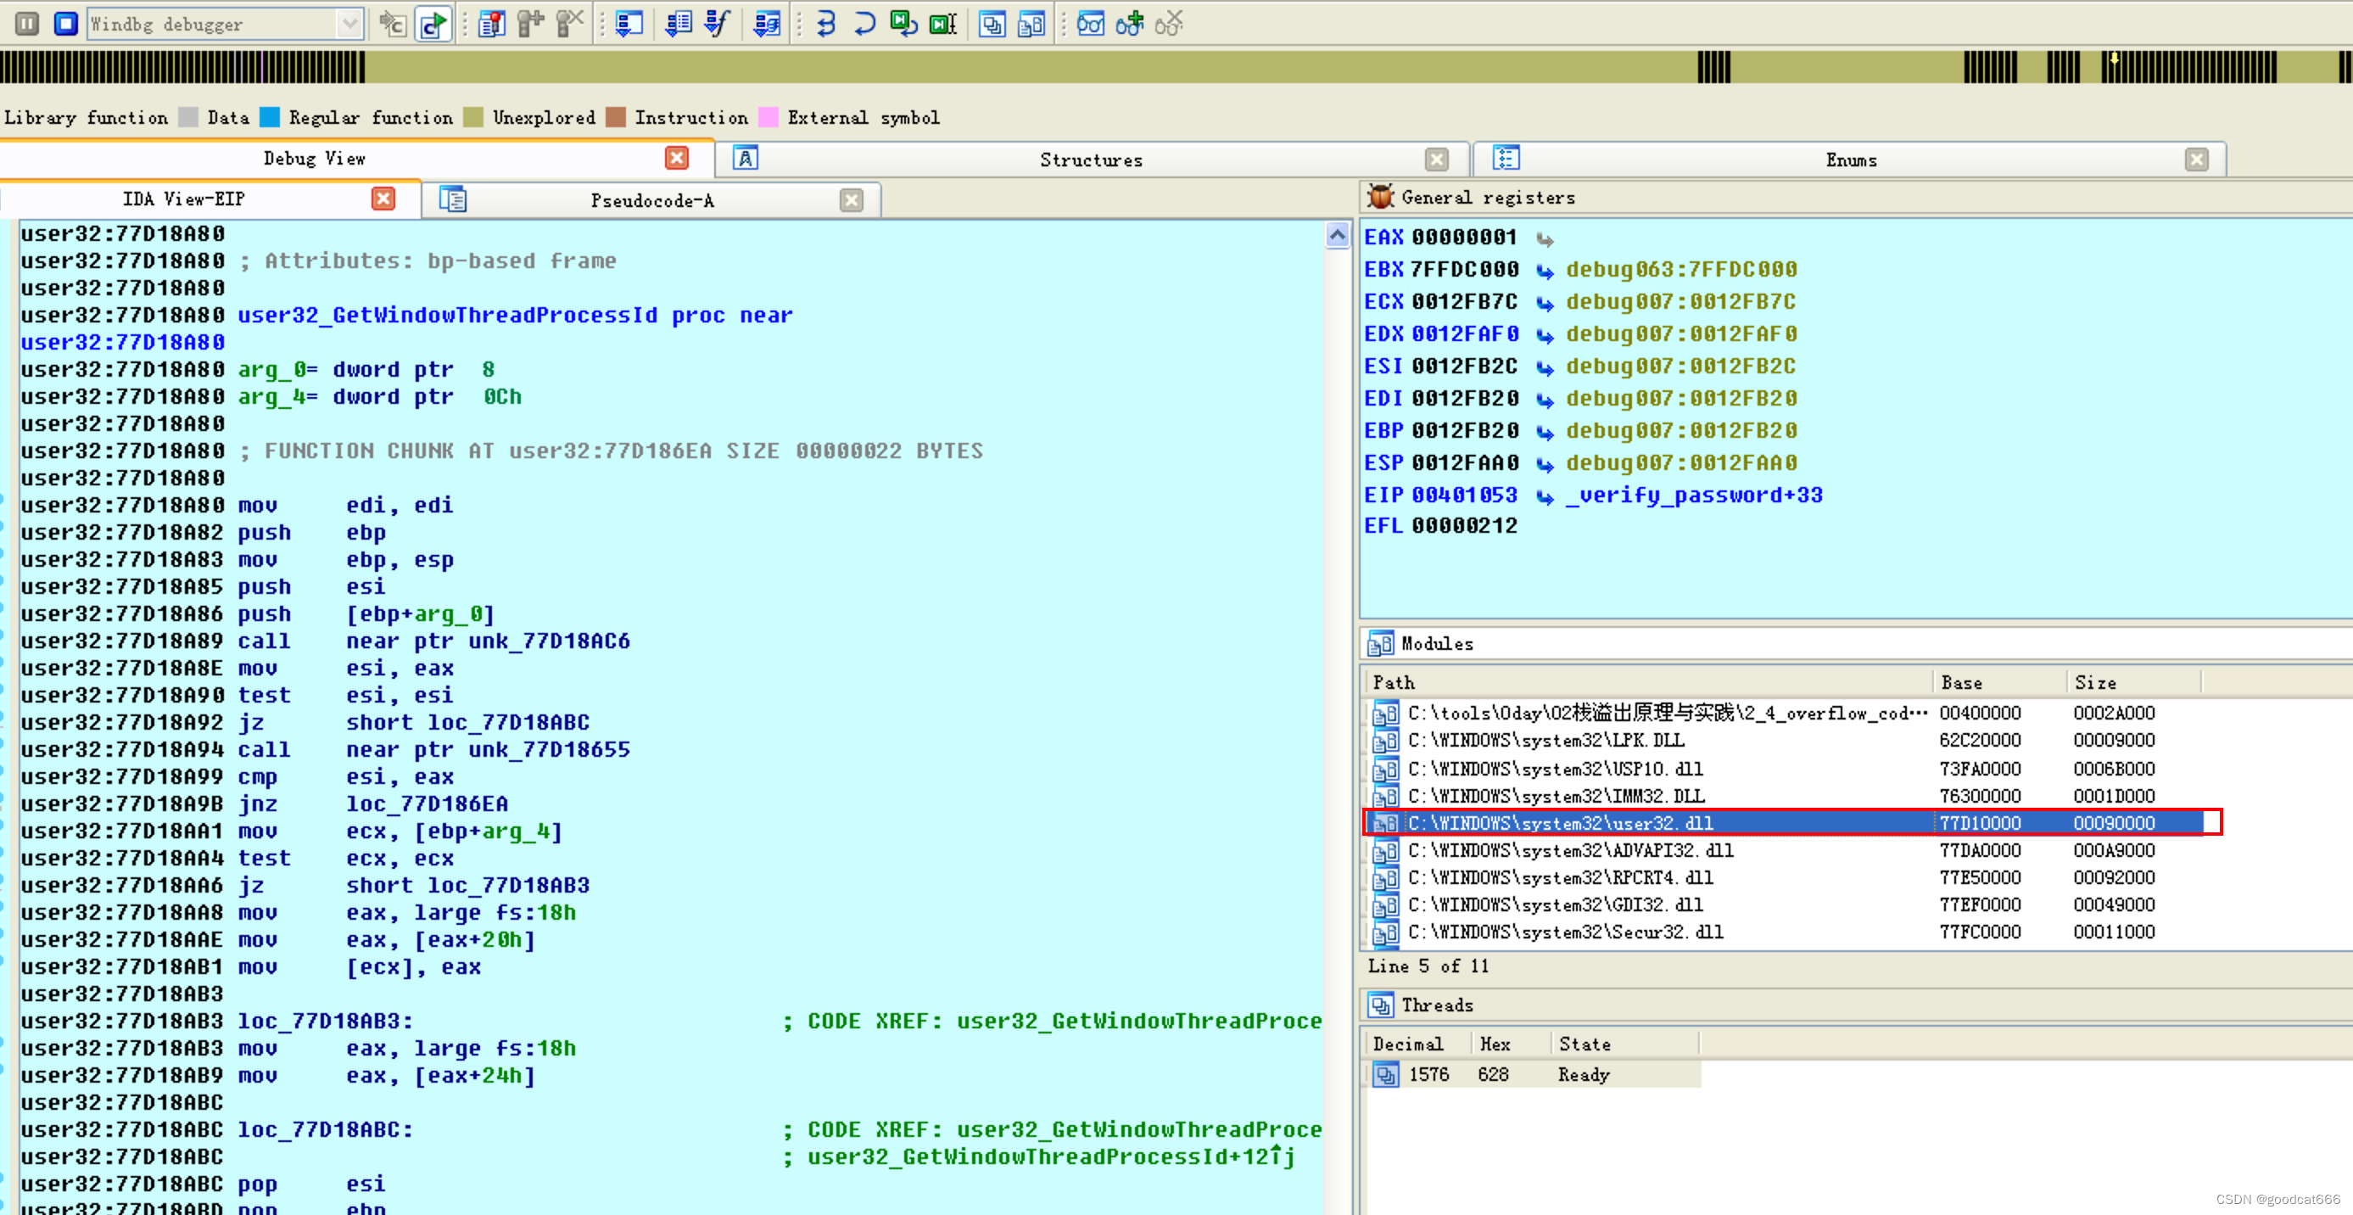Close the Pseudocode-A tab

852,200
